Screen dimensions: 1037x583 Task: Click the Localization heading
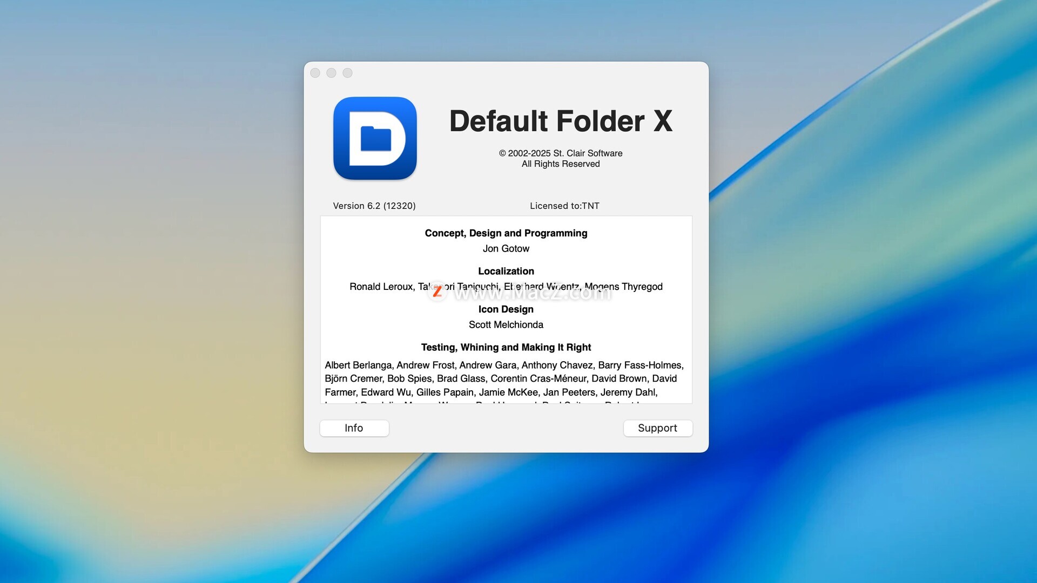tap(506, 272)
